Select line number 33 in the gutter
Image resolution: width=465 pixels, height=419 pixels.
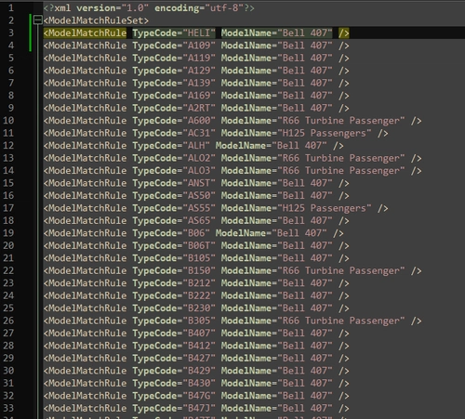click(8, 408)
